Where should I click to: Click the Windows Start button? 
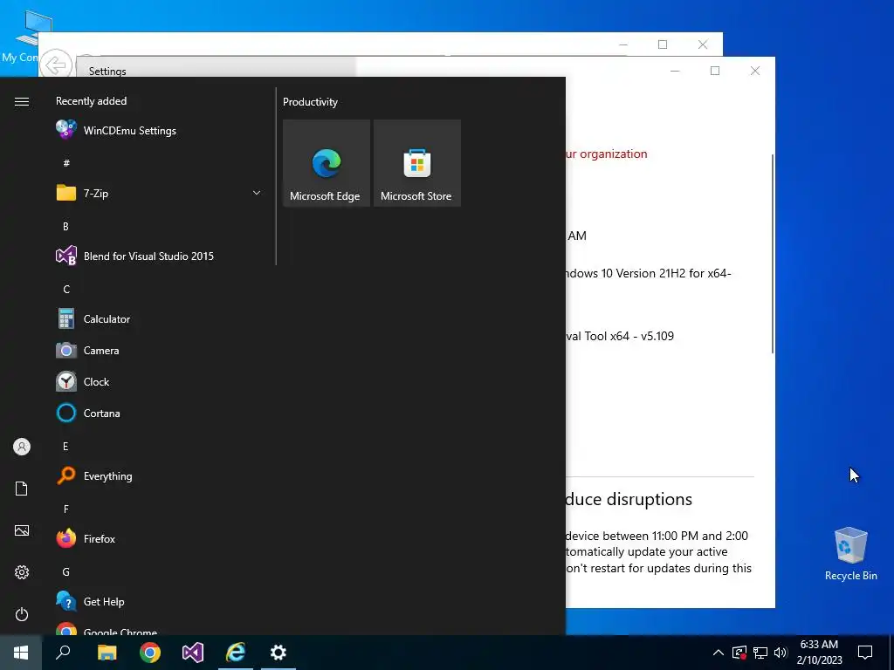coord(21,653)
